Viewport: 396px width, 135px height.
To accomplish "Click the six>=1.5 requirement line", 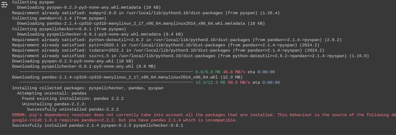I will [x=191, y=56].
